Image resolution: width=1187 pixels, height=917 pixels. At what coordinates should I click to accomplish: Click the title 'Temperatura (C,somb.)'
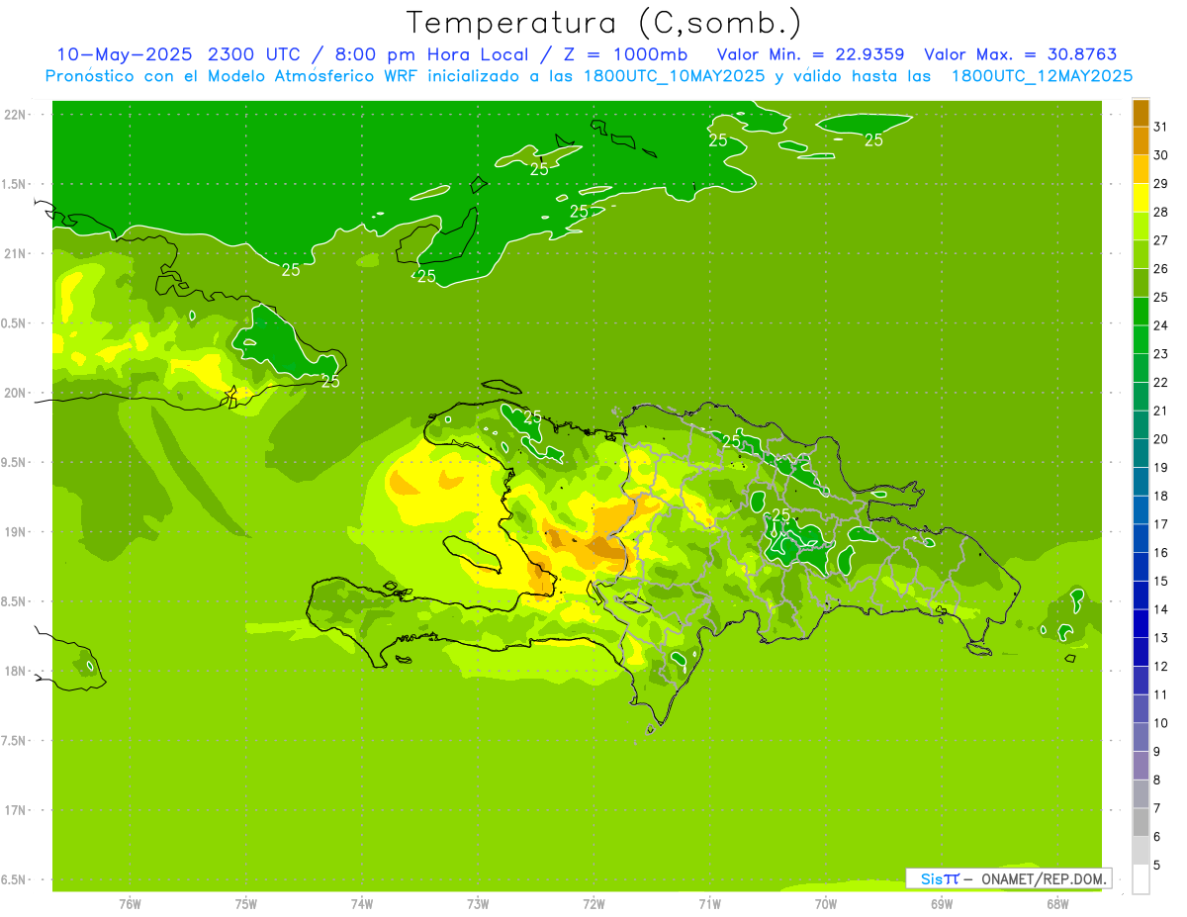(603, 24)
